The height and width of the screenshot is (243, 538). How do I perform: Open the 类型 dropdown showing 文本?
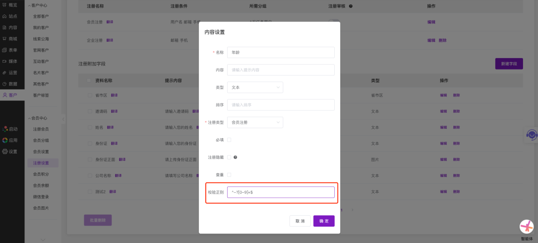click(255, 87)
